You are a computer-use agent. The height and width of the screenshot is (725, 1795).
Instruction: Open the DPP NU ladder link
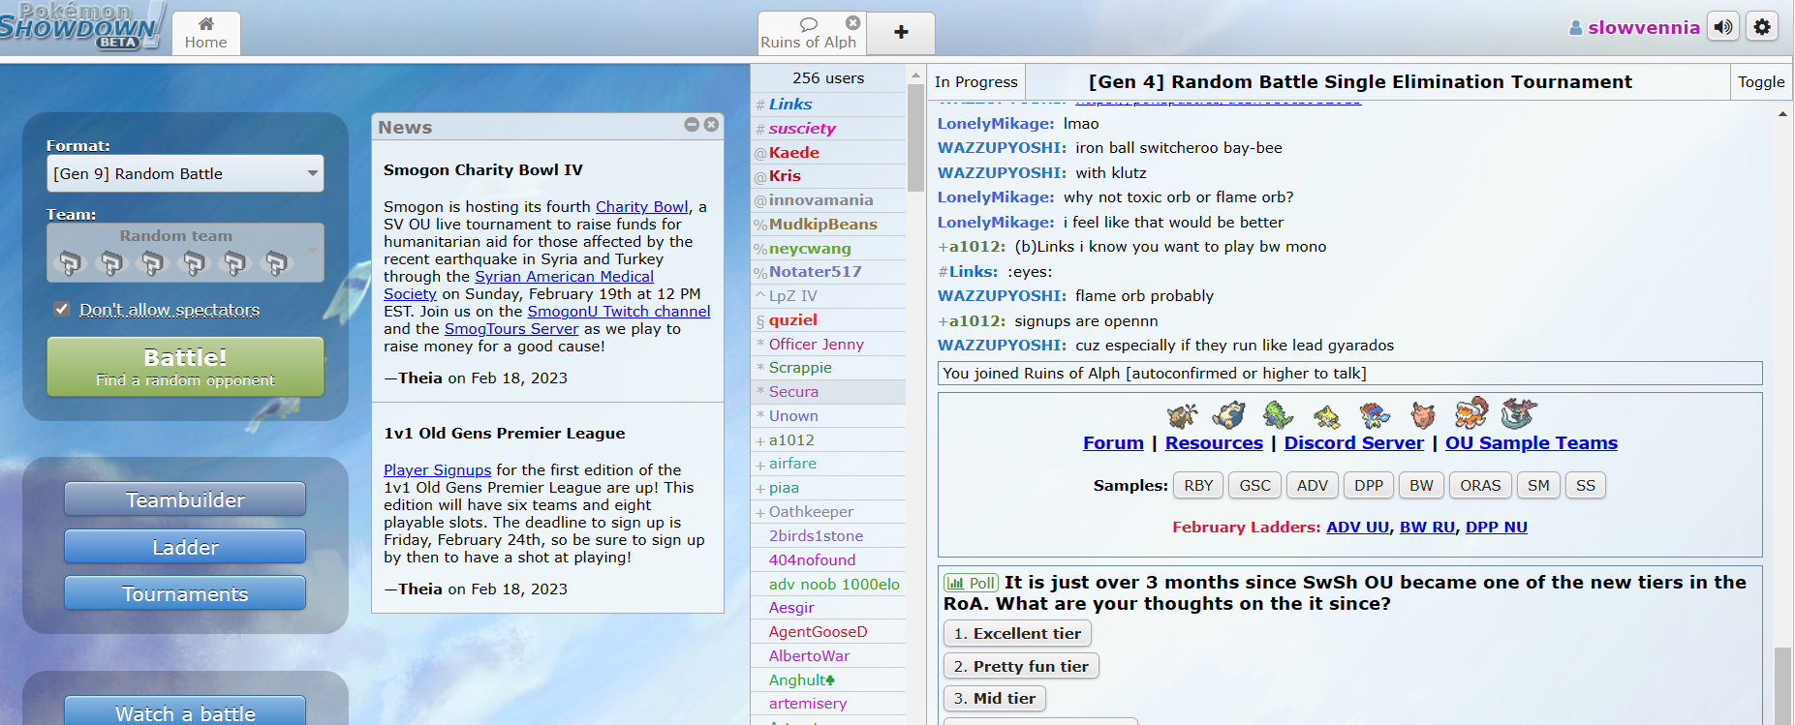point(1496,527)
